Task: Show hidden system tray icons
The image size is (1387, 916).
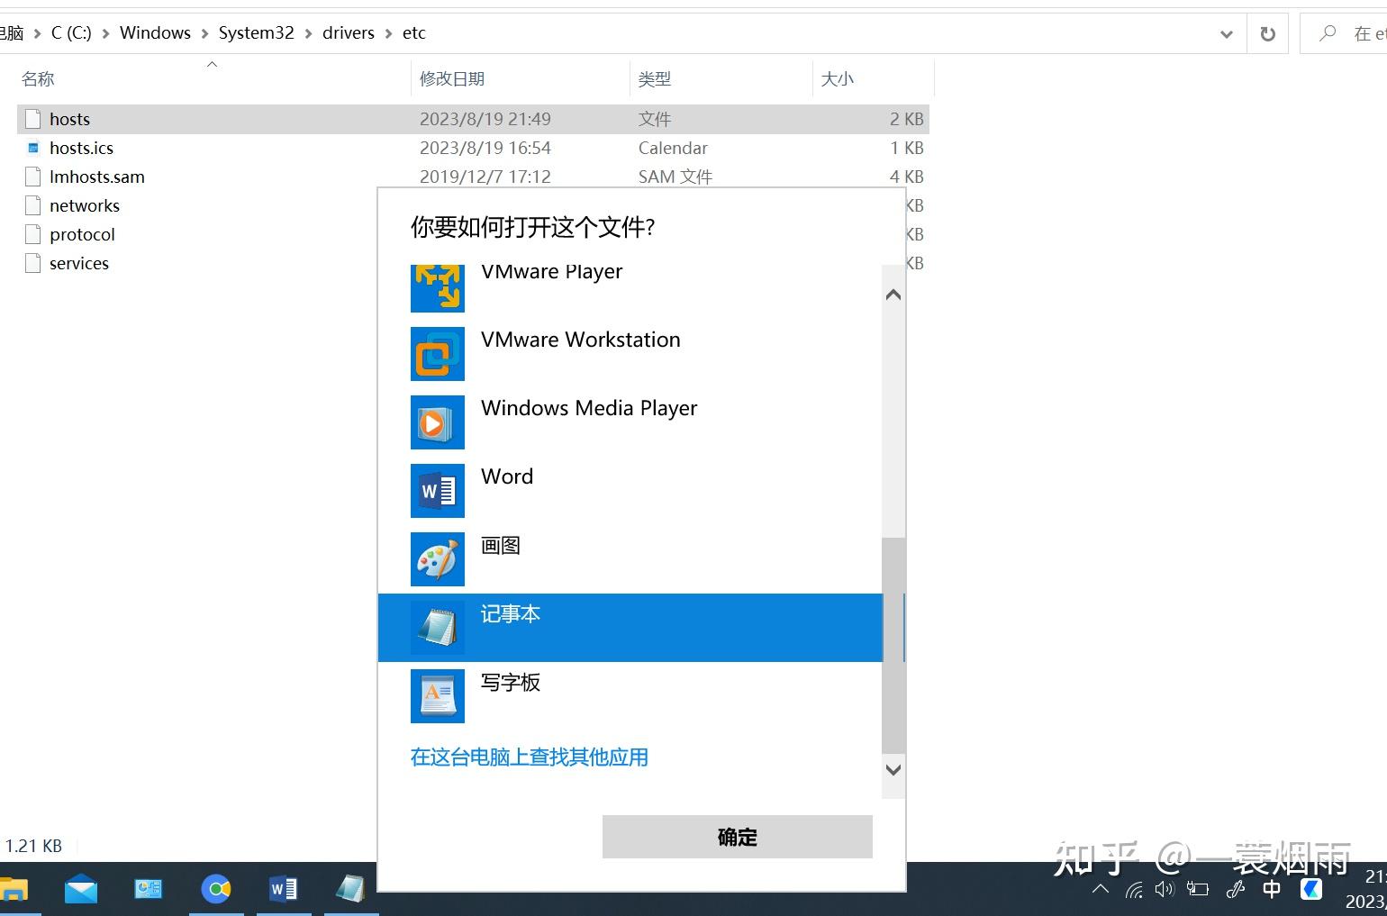Action: pyautogui.click(x=1100, y=889)
